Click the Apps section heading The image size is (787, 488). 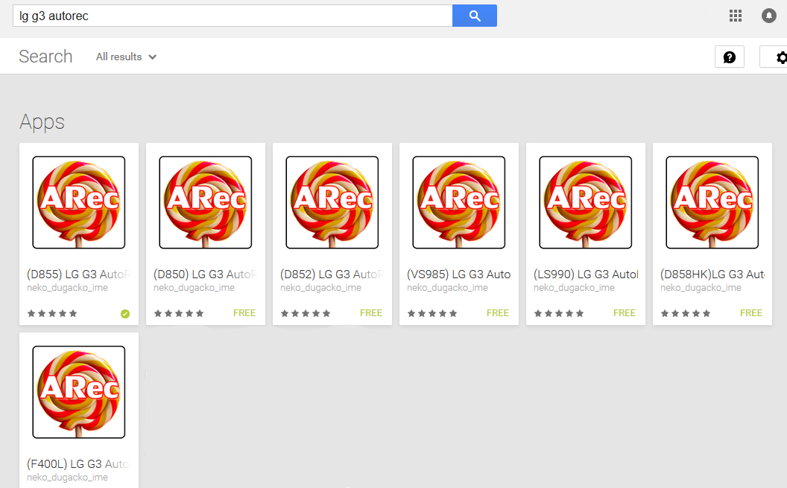pos(42,122)
